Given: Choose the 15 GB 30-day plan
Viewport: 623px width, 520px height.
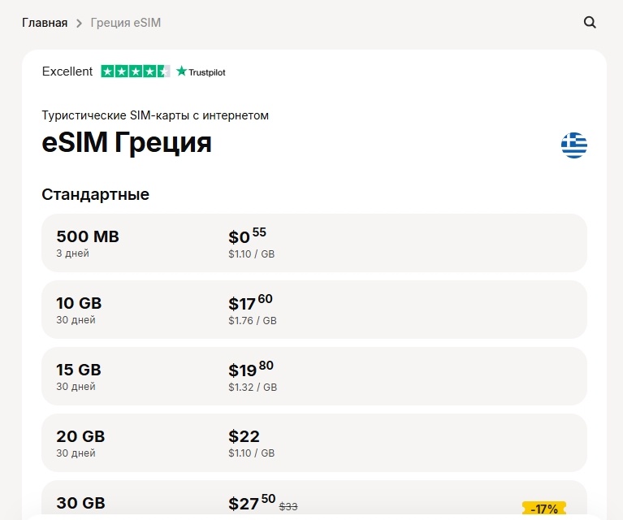Looking at the screenshot, I should coord(314,376).
